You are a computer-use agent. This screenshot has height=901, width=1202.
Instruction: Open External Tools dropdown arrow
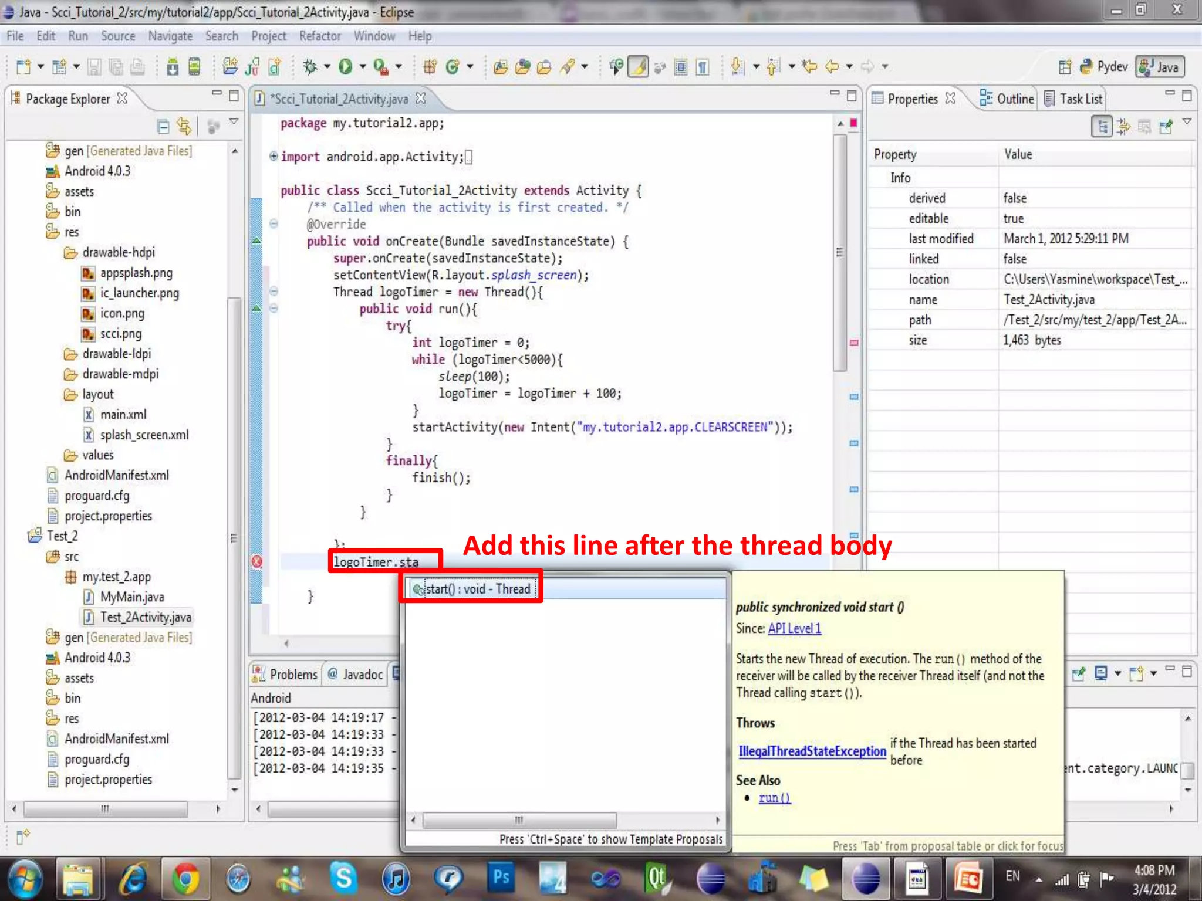(x=399, y=67)
